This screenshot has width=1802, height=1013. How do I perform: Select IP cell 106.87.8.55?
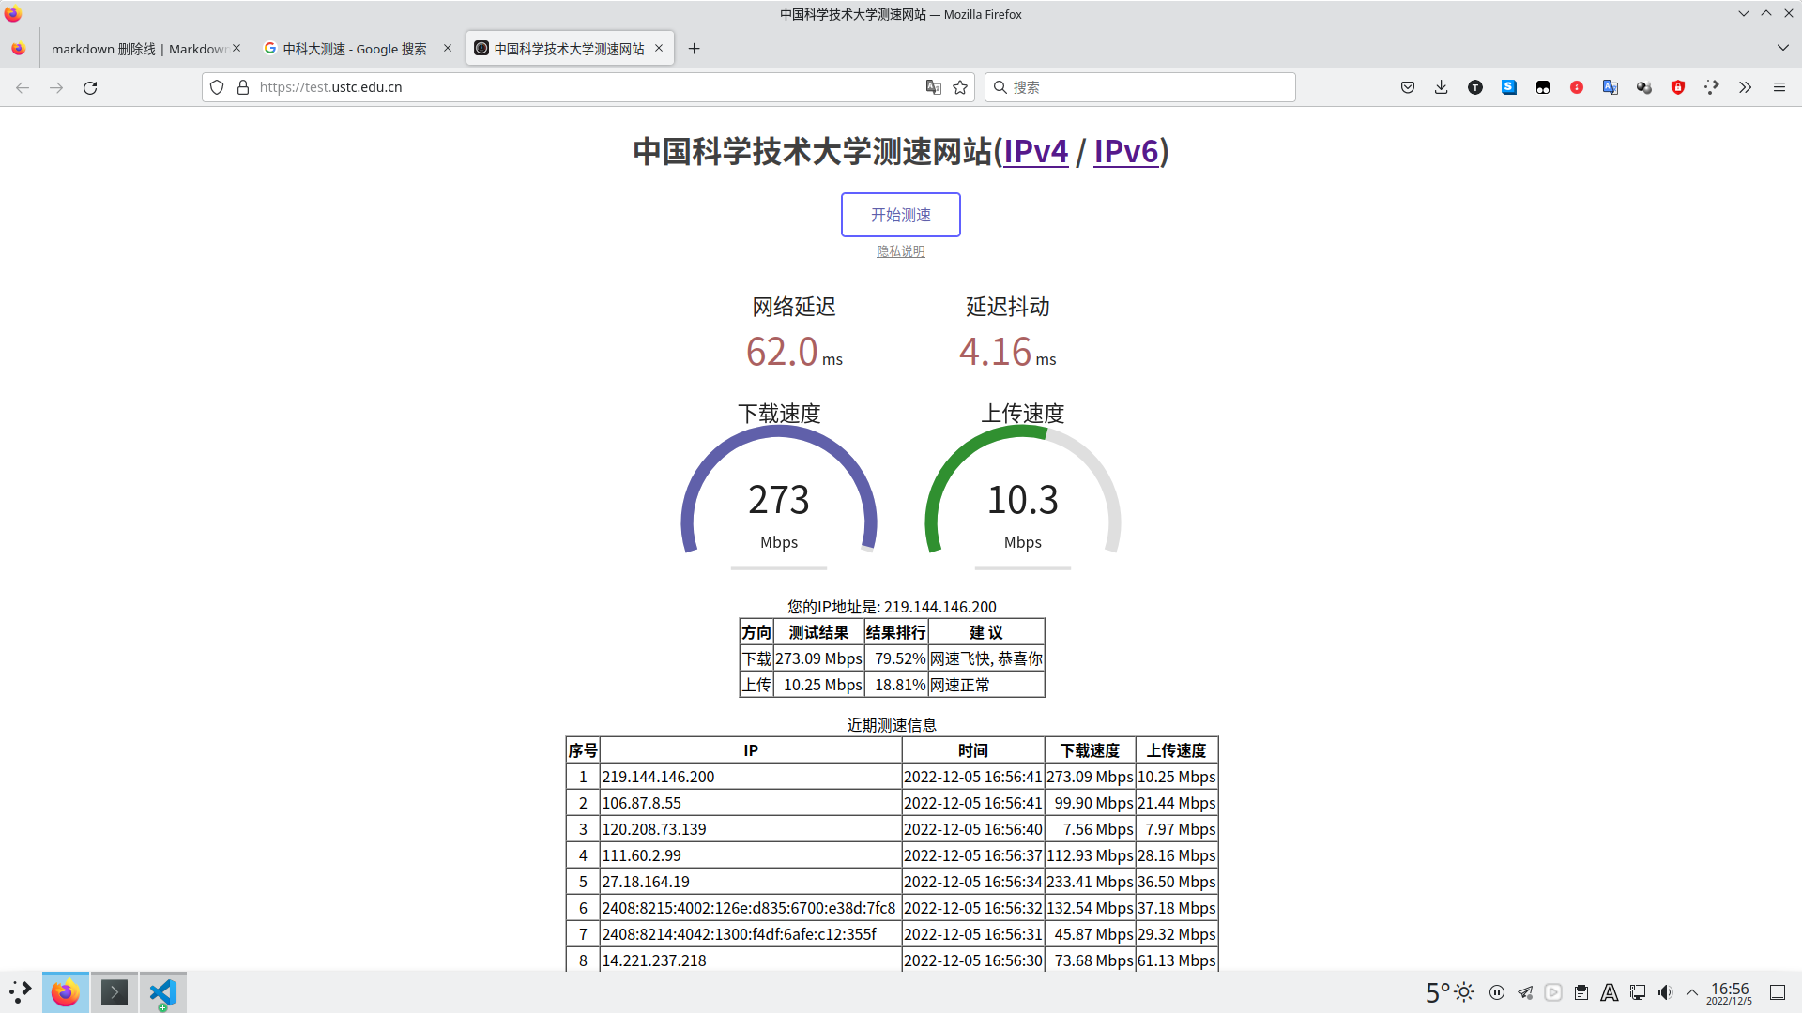click(x=751, y=803)
